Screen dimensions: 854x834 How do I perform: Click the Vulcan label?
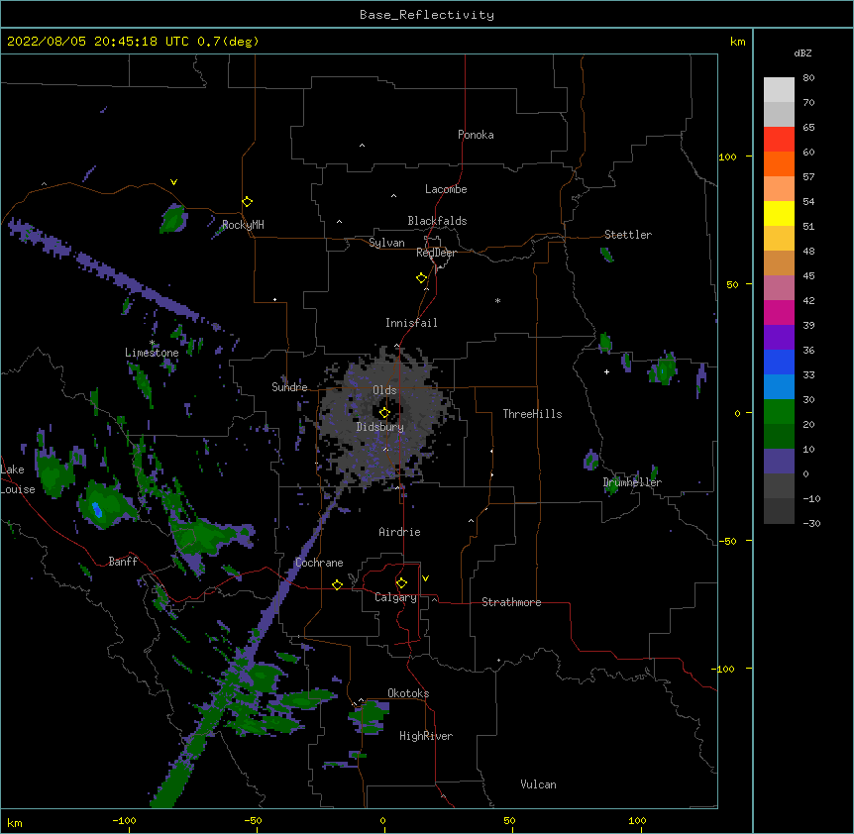coord(538,784)
